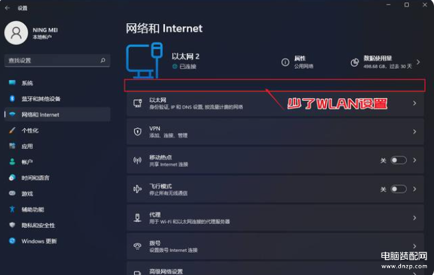Expand the 代理 row chevron
Viewport: 434px width, 275px height.
tap(414, 218)
